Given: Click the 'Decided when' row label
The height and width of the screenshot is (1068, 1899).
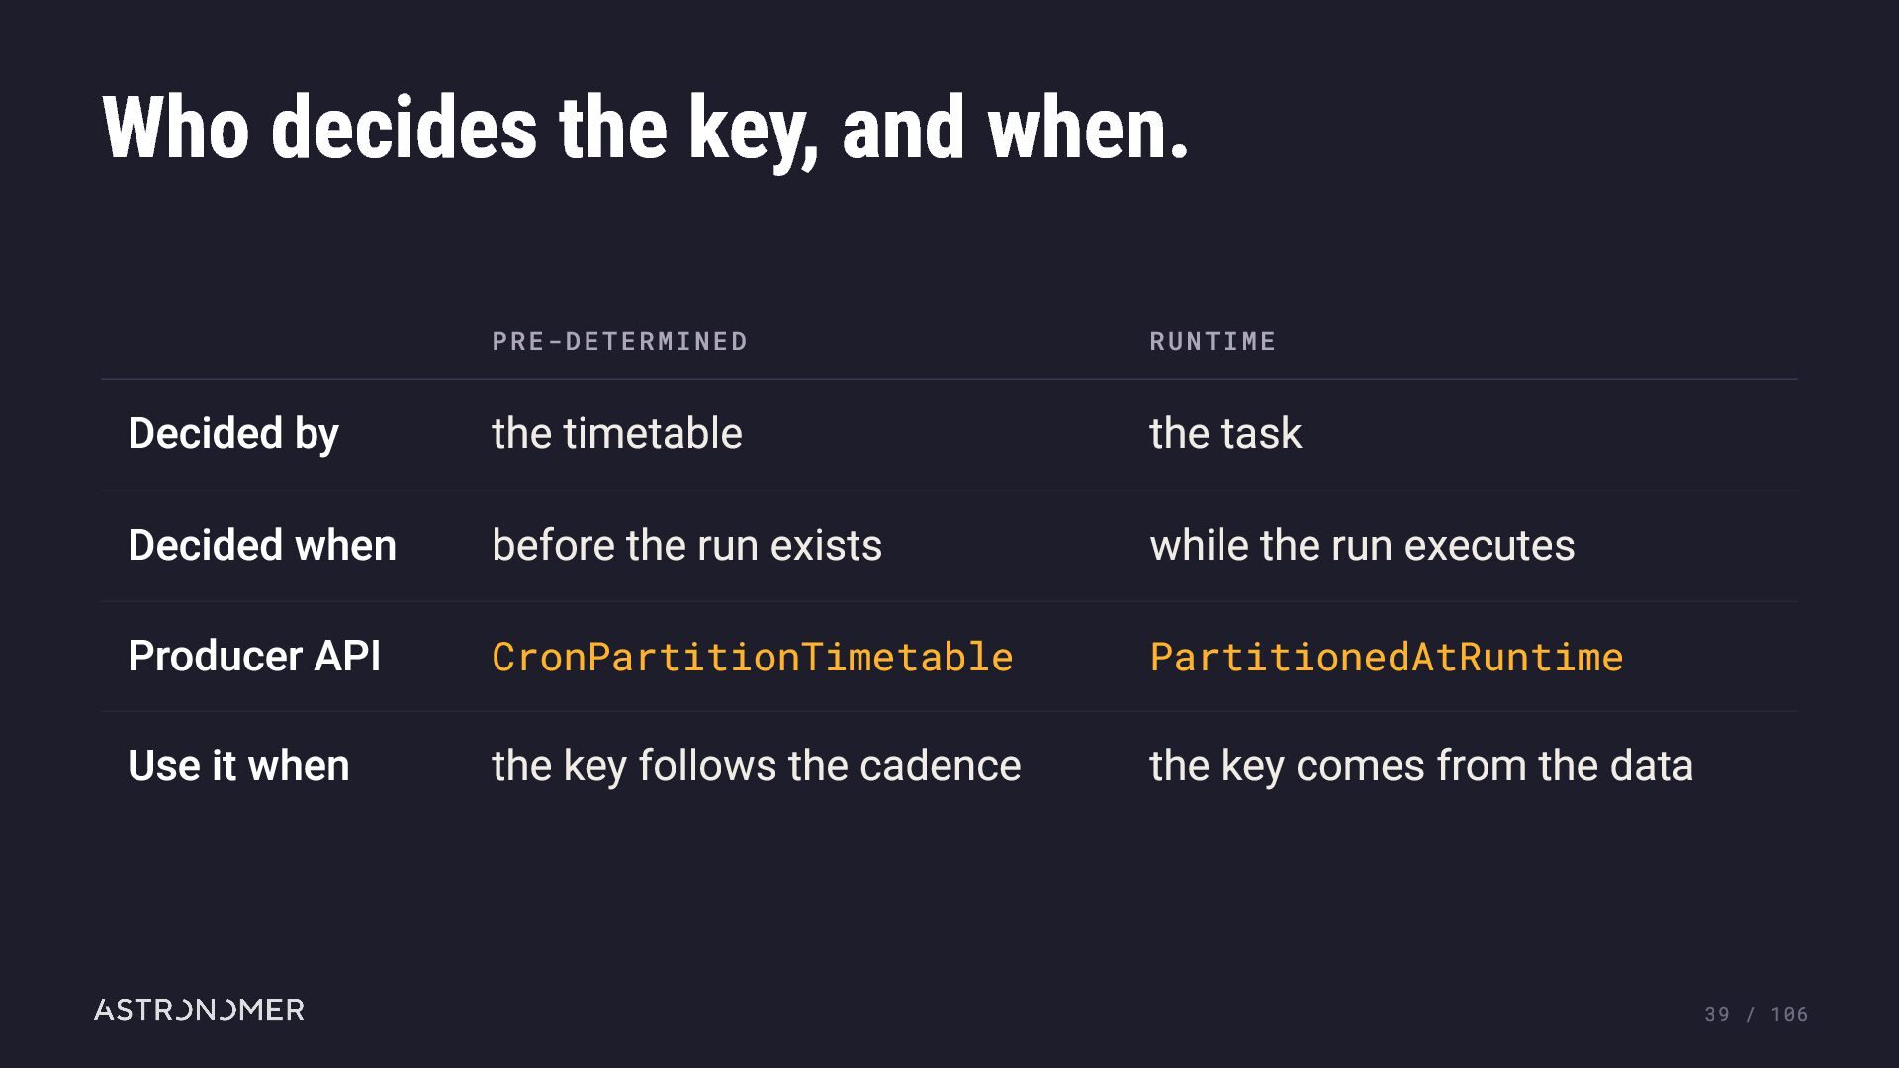Looking at the screenshot, I should 262,545.
